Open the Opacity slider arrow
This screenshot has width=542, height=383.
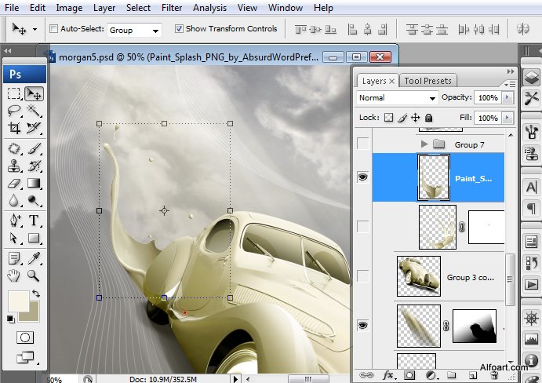tap(507, 98)
